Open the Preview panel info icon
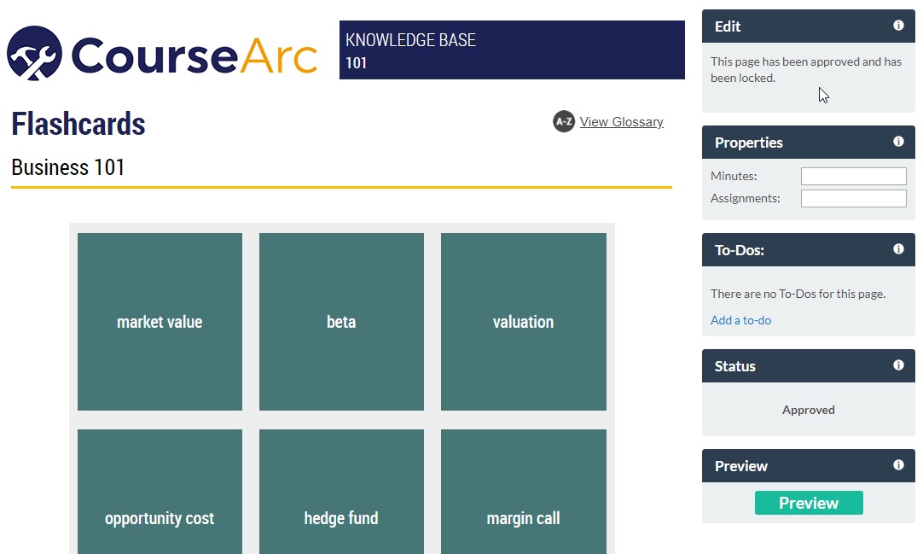This screenshot has width=923, height=554. 898,465
